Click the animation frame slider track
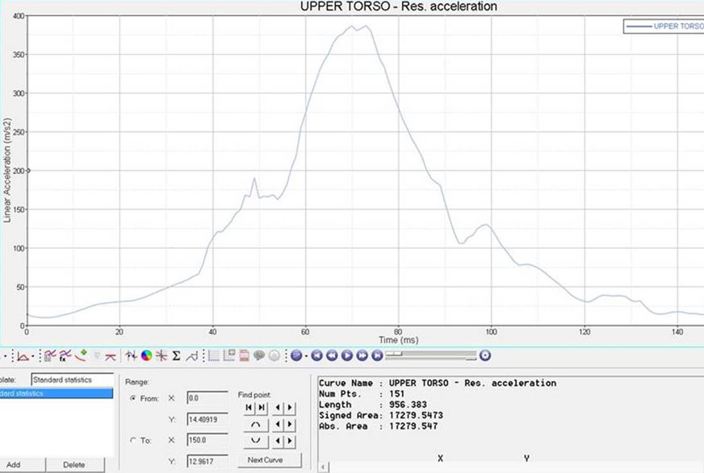This screenshot has width=704, height=473. [430, 355]
